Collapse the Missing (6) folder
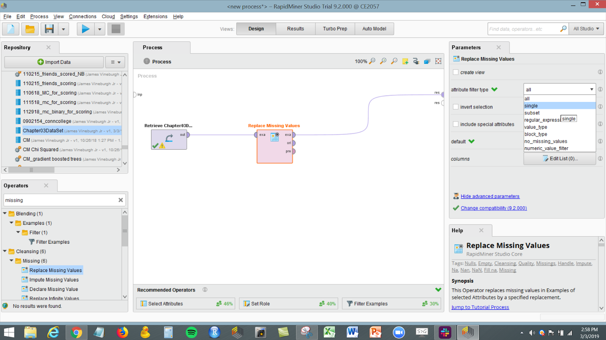 [12, 261]
